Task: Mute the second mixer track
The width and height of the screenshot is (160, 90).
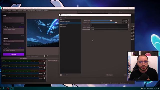Action: click(x=42, y=68)
